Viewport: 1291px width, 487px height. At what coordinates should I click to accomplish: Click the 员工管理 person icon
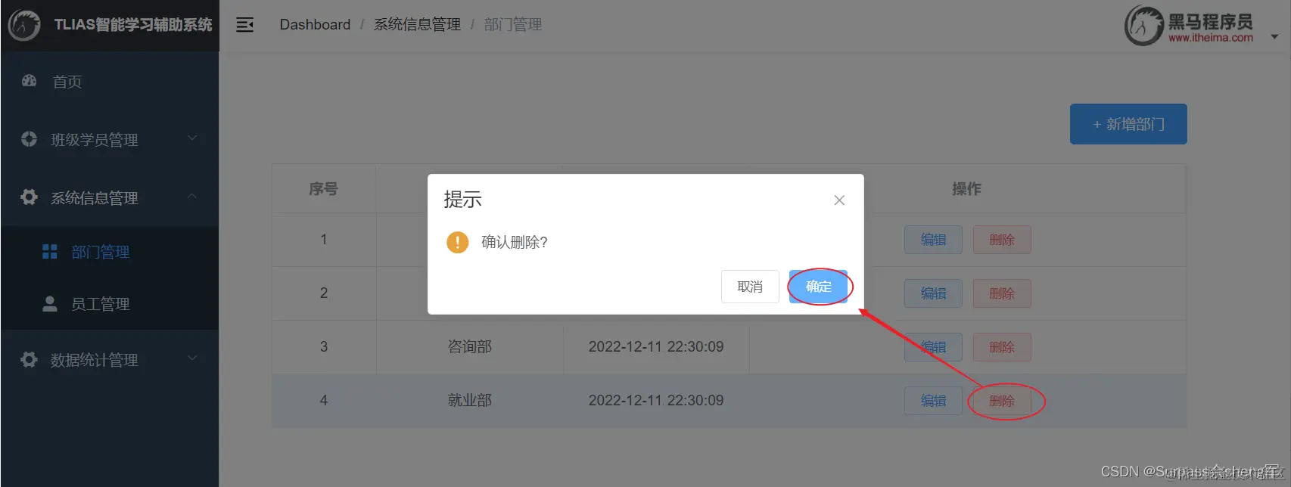point(50,304)
